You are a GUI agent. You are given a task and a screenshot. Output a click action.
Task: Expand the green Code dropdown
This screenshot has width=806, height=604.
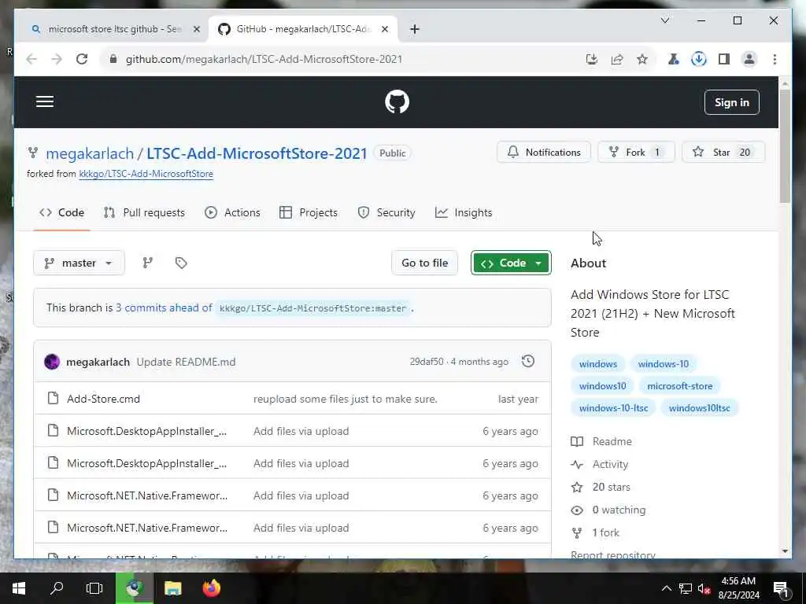pyautogui.click(x=511, y=263)
